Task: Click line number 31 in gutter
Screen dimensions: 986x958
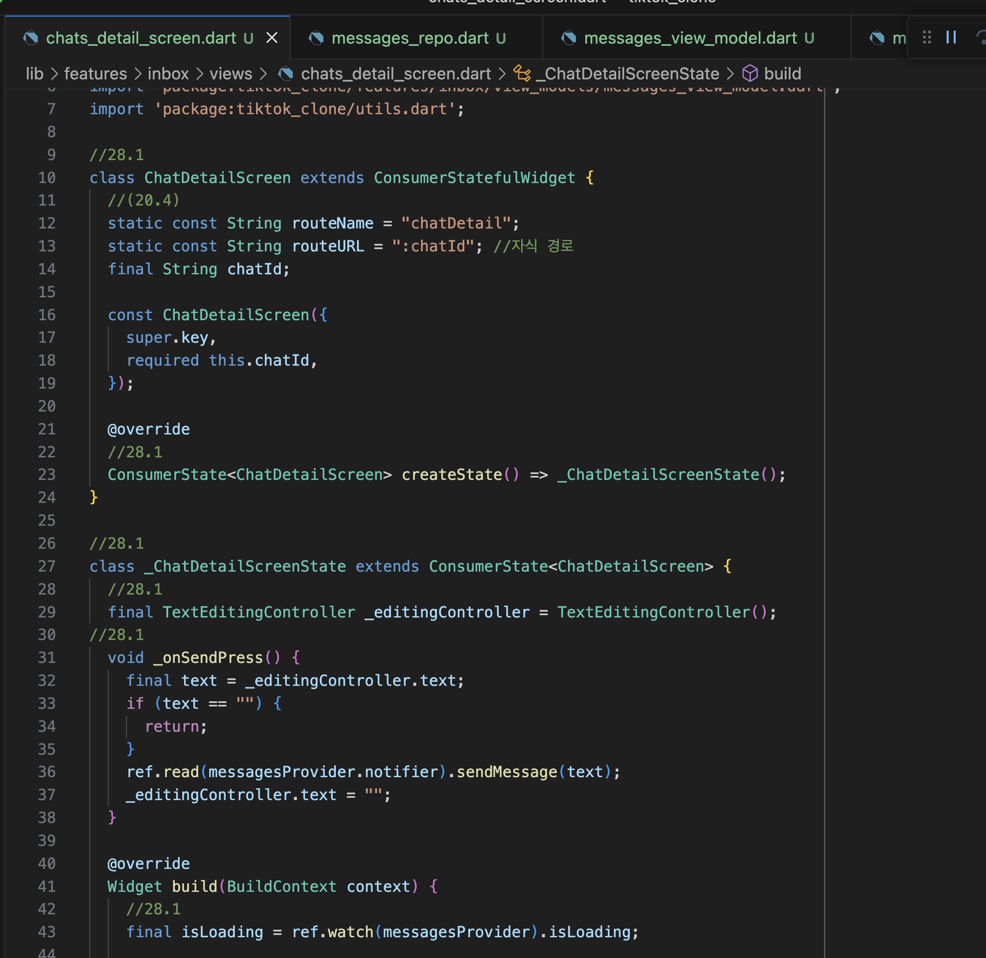Action: click(x=47, y=658)
